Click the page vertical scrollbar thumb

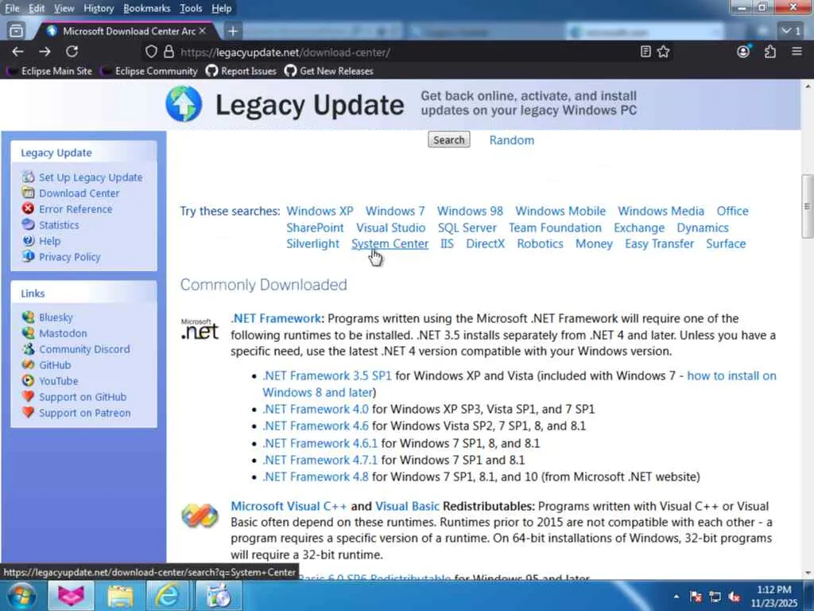click(808, 206)
